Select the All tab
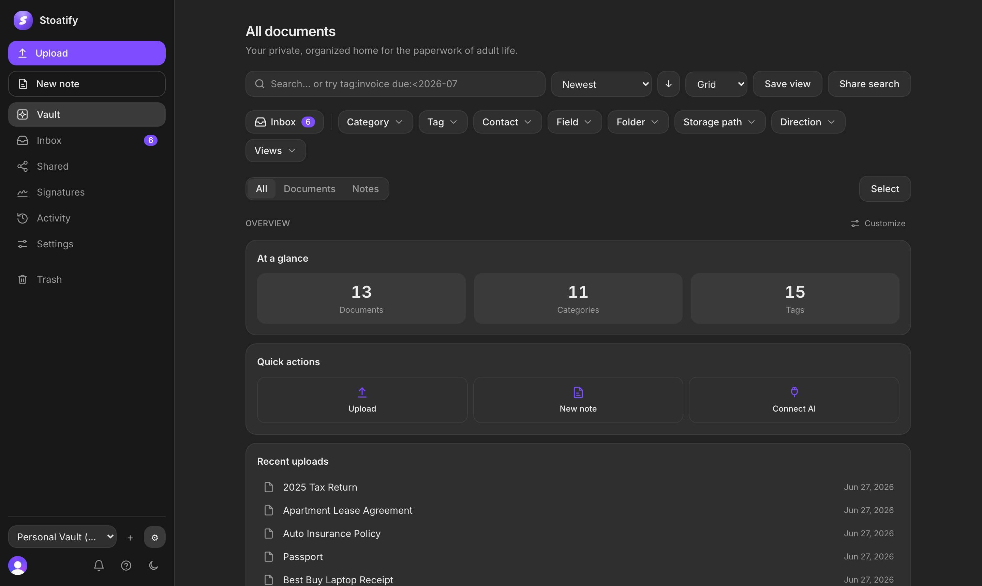The width and height of the screenshot is (982, 586). click(x=261, y=189)
